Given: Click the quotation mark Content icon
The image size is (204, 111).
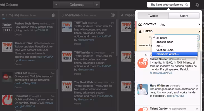Looking at the screenshot, I should coord(140,24).
